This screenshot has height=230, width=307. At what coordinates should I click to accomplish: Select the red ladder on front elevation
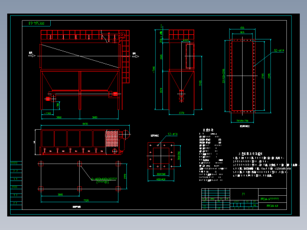(126, 57)
